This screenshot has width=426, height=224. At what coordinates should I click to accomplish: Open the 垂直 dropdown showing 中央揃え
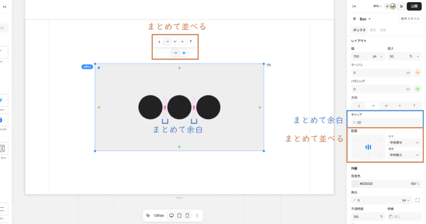click(x=404, y=155)
